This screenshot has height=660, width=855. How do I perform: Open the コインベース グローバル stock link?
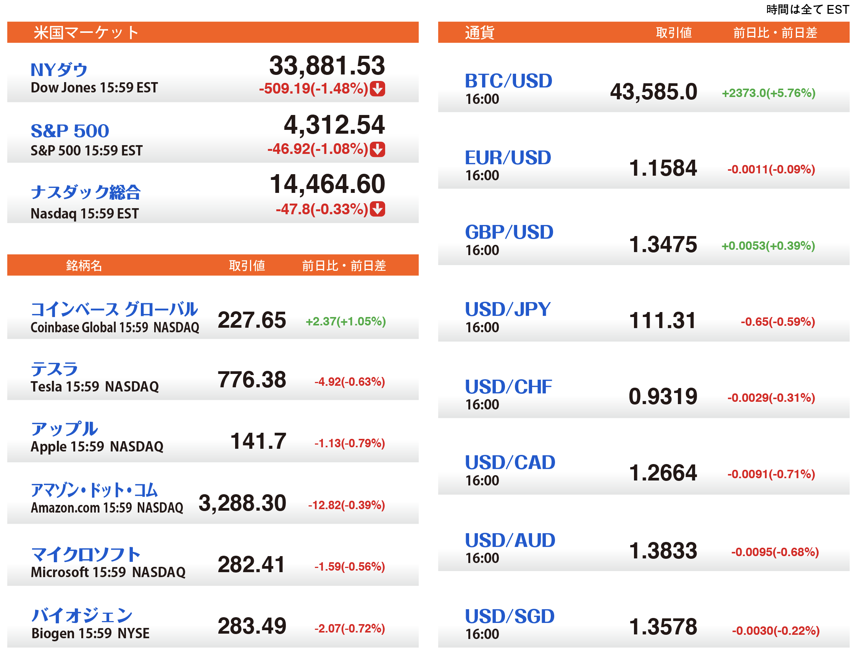[x=114, y=309]
